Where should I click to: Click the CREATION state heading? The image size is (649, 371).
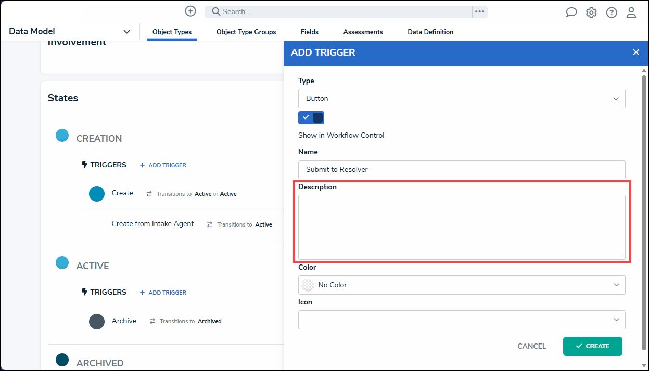click(x=99, y=139)
